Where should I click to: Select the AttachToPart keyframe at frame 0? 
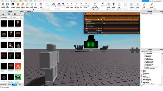pos(104,23)
